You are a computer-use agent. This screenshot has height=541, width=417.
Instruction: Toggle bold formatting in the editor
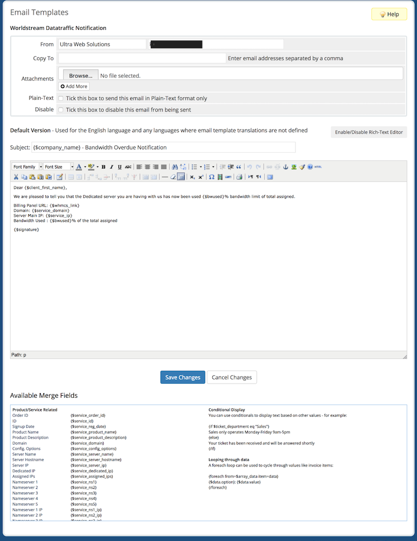tap(104, 166)
